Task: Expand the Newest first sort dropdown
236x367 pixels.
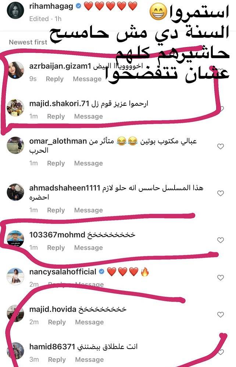Action: point(30,42)
